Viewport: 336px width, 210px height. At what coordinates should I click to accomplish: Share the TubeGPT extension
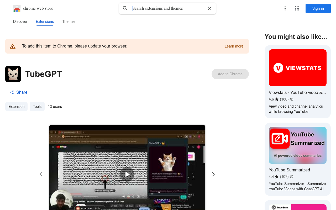click(x=19, y=92)
